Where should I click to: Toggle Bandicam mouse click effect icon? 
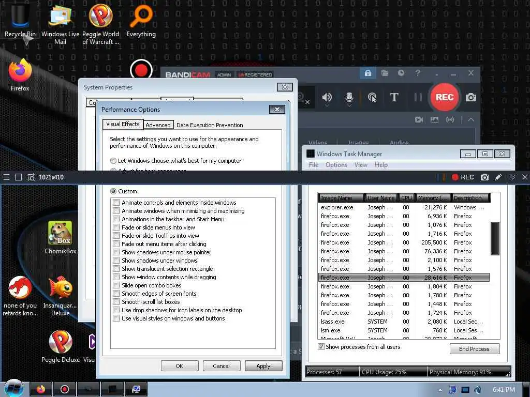pyautogui.click(x=372, y=97)
